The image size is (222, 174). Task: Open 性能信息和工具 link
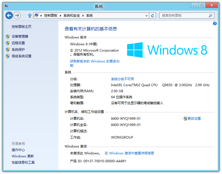pyautogui.click(x=23, y=162)
